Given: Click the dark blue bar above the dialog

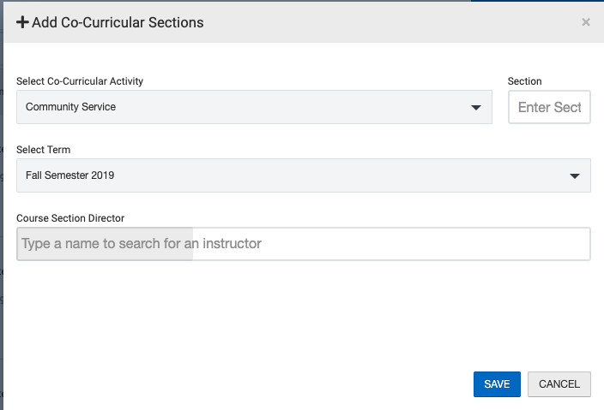Looking at the screenshot, I should pyautogui.click(x=537, y=1).
